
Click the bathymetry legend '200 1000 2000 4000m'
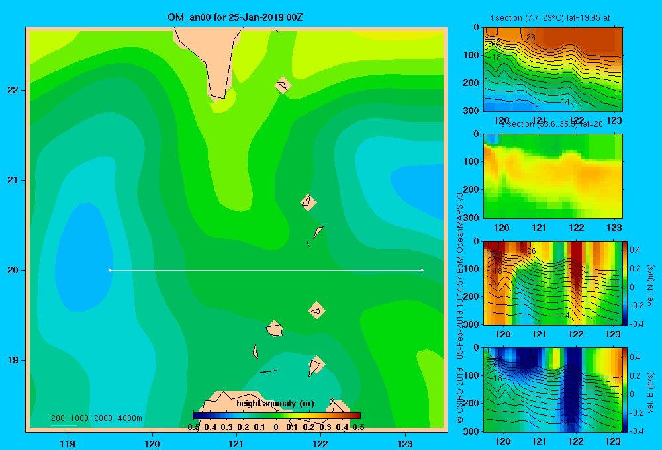pos(96,418)
